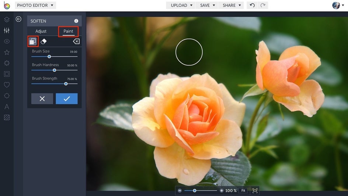The image size is (348, 196).
Task: Open the Share dropdown menu
Action: click(x=231, y=5)
